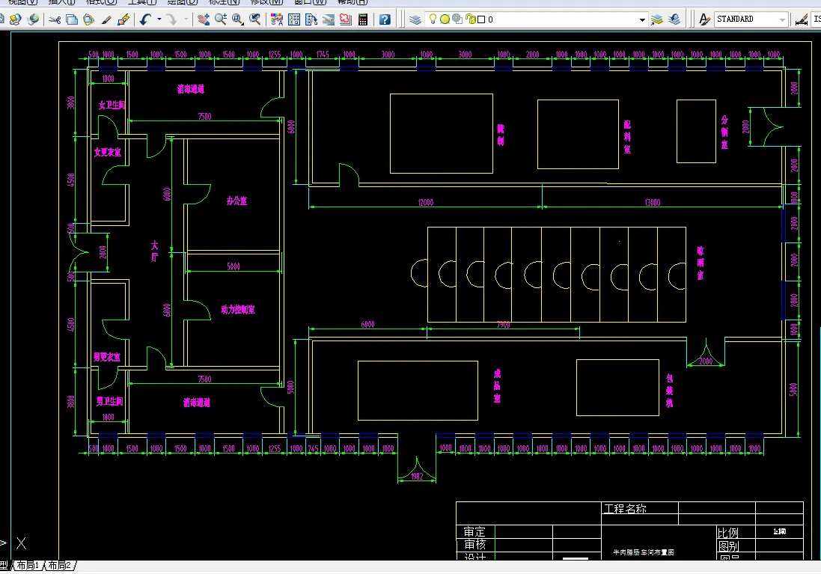Click the Layer Previous button
This screenshot has width=821, height=574.
(674, 20)
